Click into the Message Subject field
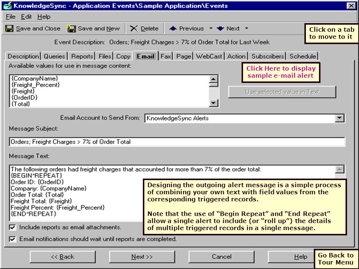 click(177, 142)
